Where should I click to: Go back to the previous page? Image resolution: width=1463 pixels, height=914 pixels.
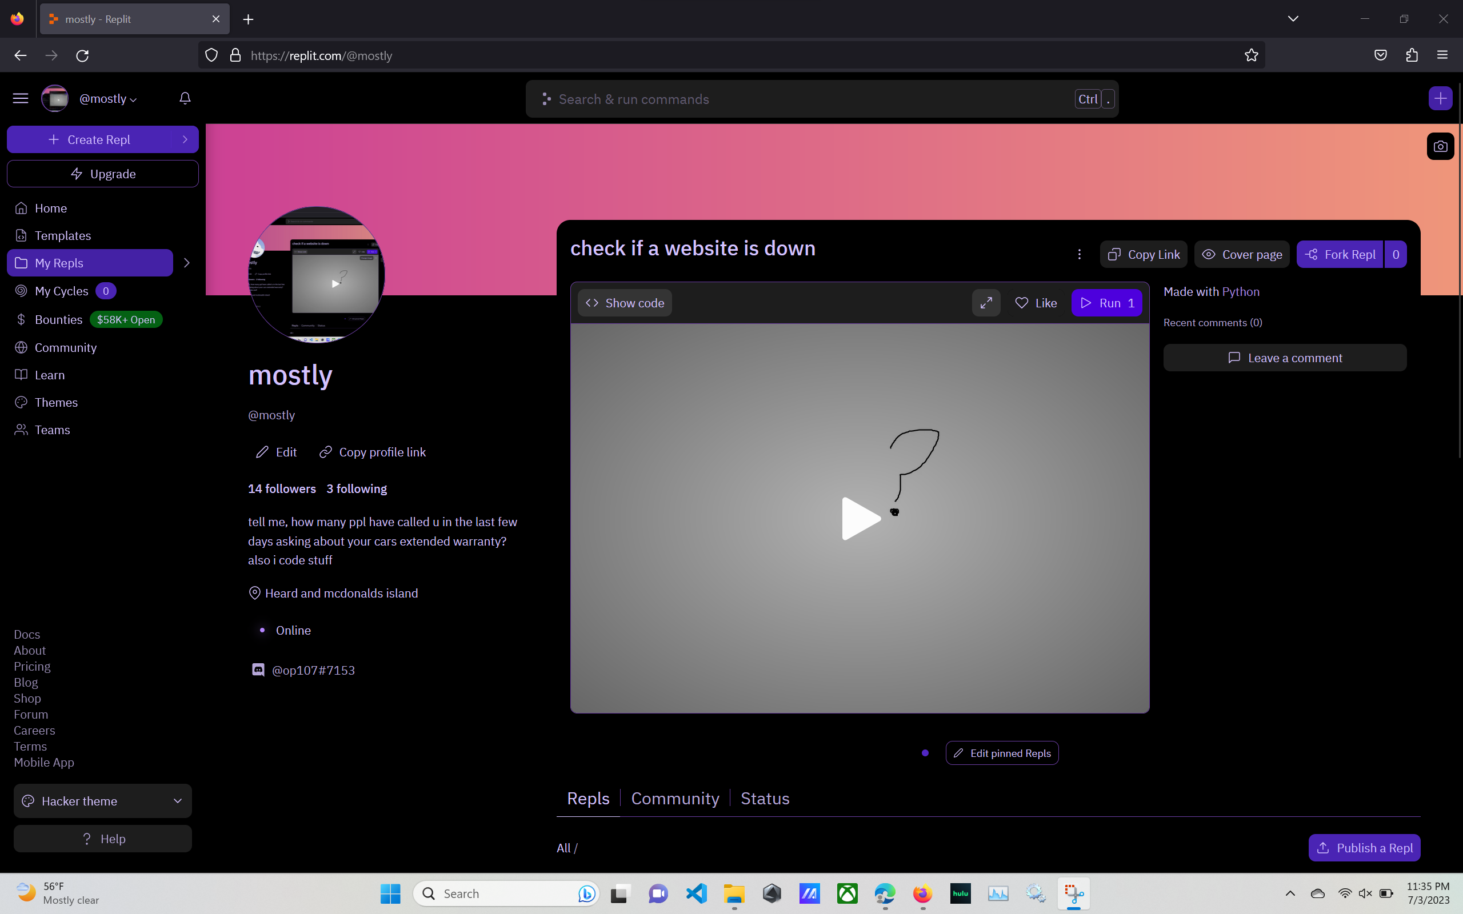[x=21, y=55]
